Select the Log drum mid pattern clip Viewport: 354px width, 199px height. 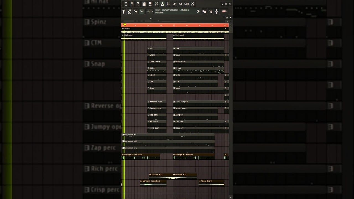tap(168, 143)
